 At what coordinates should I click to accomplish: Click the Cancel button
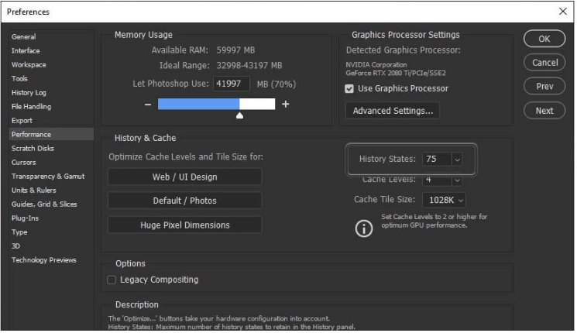pyautogui.click(x=545, y=63)
